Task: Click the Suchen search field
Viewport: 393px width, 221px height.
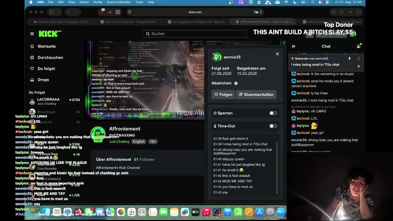Action: click(x=195, y=34)
